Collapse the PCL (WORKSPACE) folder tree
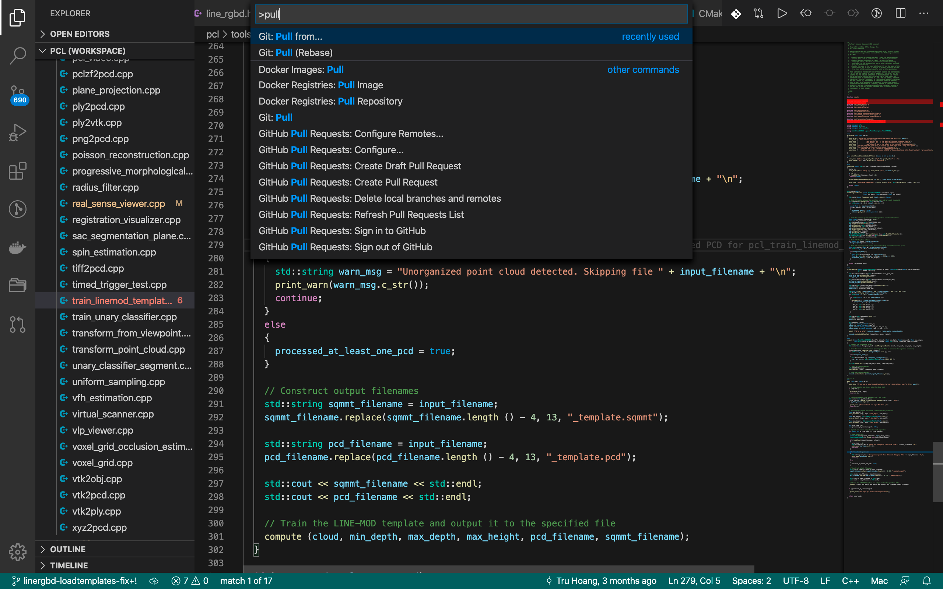943x589 pixels. click(87, 51)
